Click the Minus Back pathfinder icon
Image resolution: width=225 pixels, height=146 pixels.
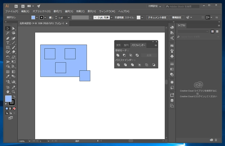click(x=154, y=65)
